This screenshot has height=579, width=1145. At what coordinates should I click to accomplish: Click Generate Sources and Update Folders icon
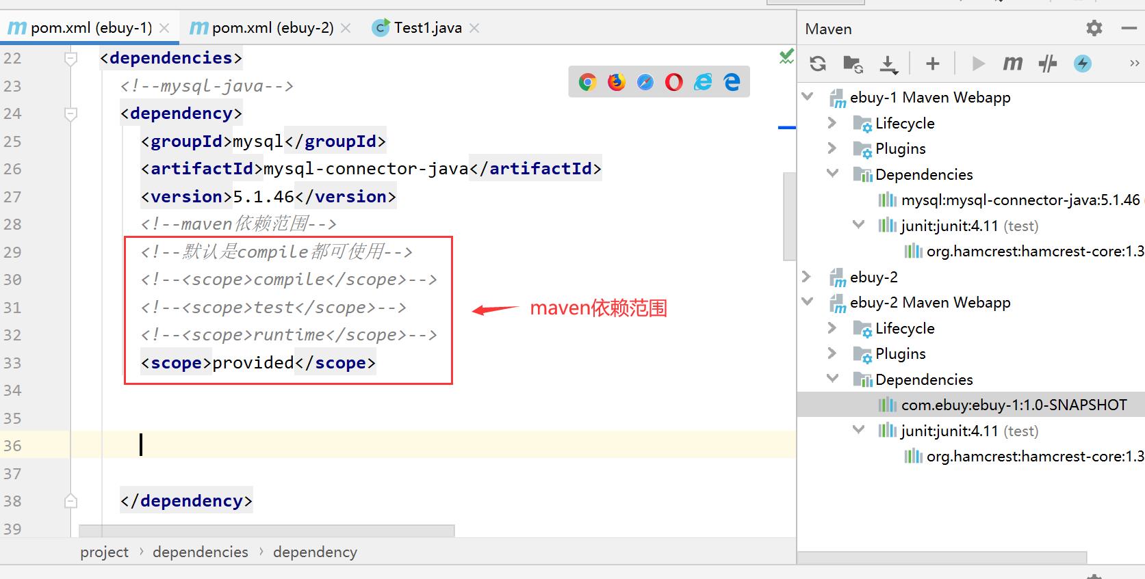click(853, 64)
